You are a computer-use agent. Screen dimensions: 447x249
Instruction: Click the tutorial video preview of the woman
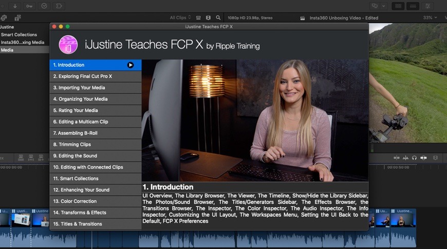pyautogui.click(x=255, y=120)
